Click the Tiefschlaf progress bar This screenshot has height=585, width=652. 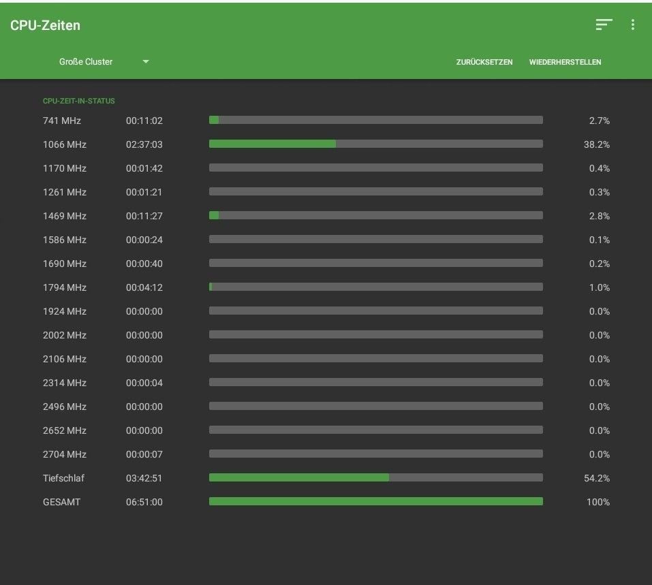pos(376,477)
